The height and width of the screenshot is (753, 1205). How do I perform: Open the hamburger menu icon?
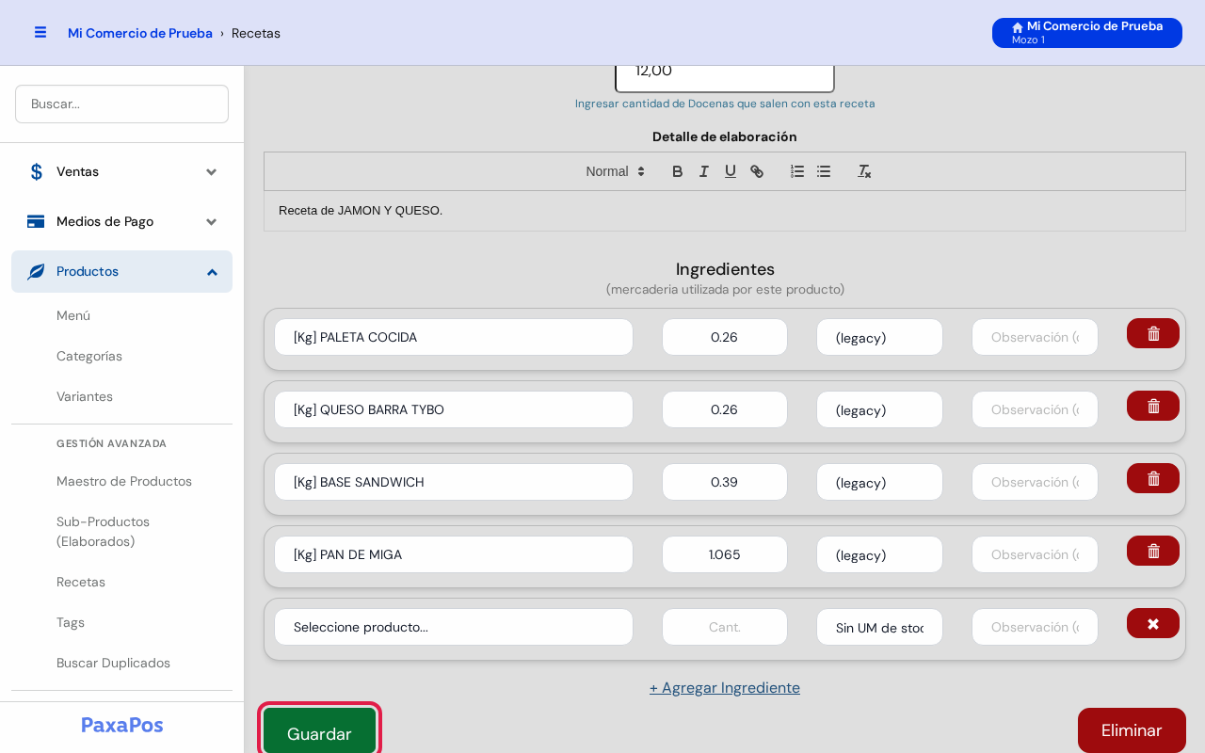point(40,32)
